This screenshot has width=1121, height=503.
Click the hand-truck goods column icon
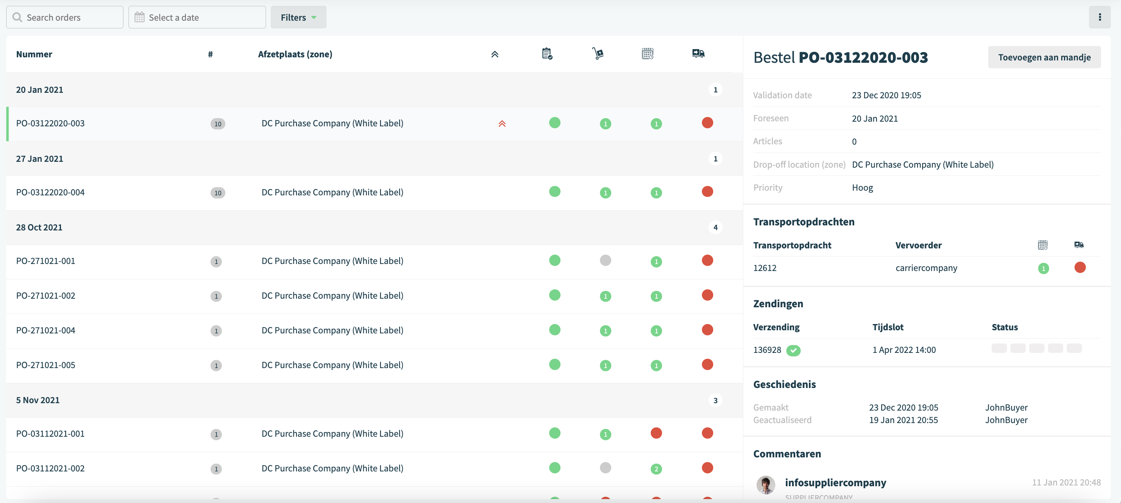coord(598,54)
